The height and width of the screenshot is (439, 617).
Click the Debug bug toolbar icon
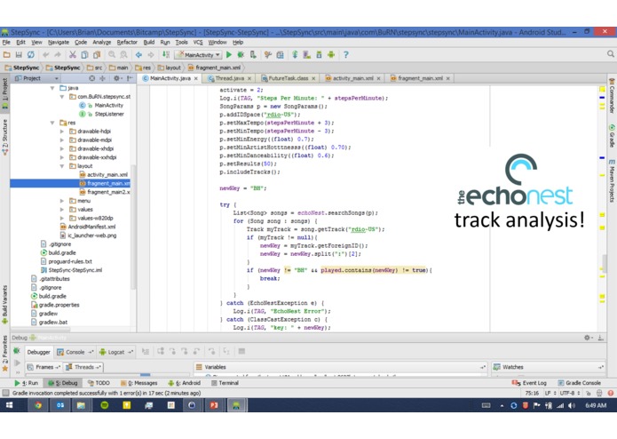coord(241,55)
